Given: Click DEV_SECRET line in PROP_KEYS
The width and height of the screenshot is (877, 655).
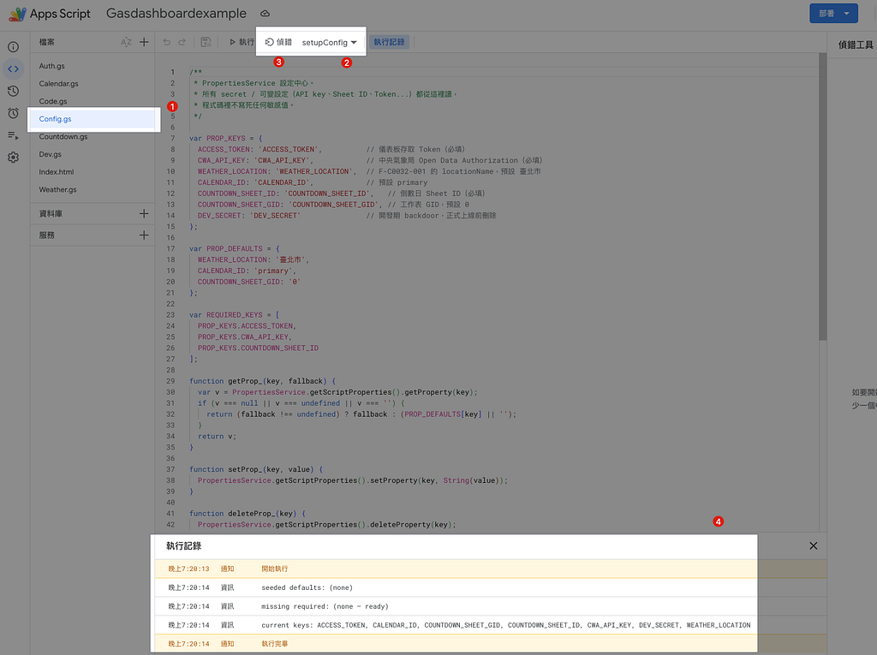Looking at the screenshot, I should (x=347, y=216).
